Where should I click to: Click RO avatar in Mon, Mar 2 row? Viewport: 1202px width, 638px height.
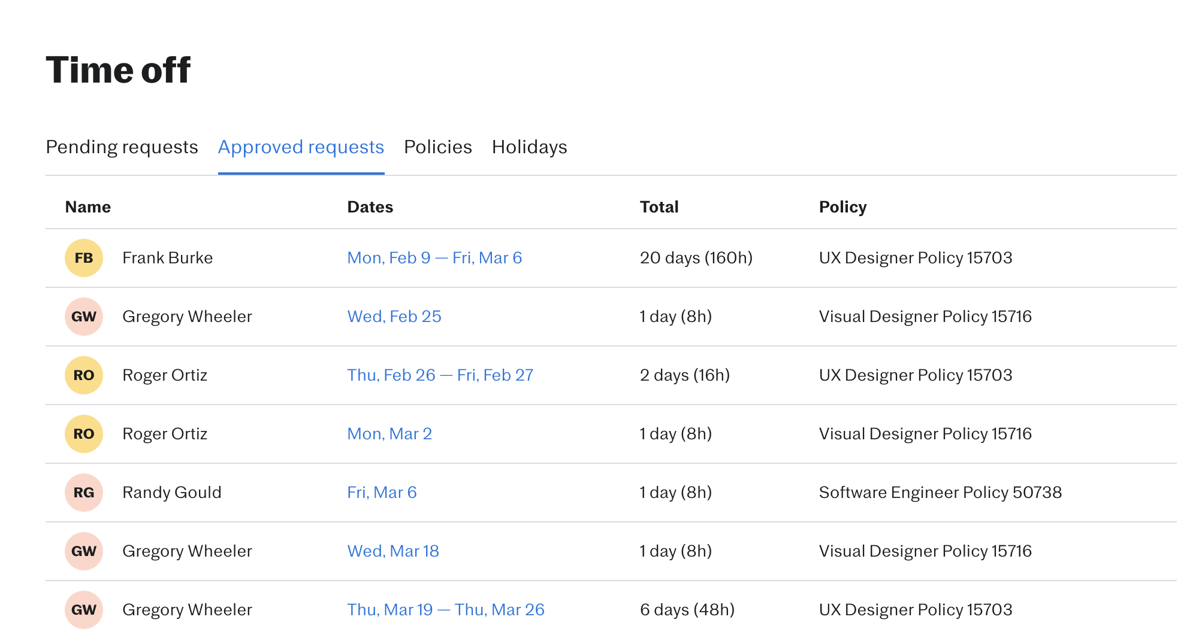click(x=84, y=434)
